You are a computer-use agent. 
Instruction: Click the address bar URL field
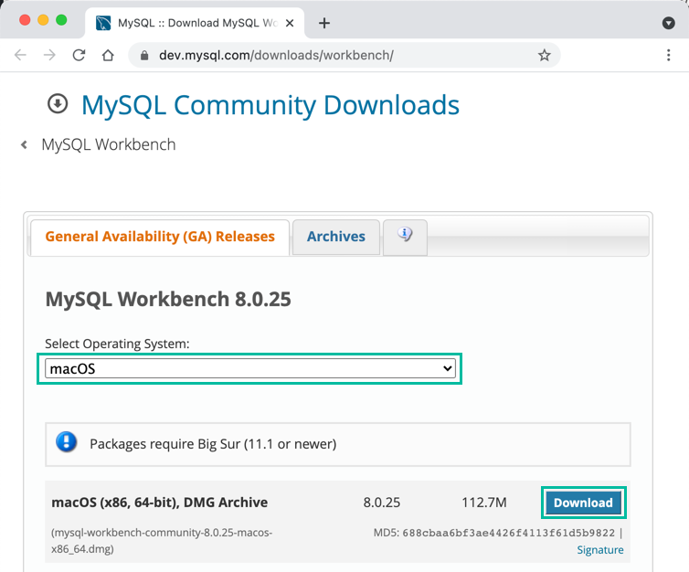[344, 56]
